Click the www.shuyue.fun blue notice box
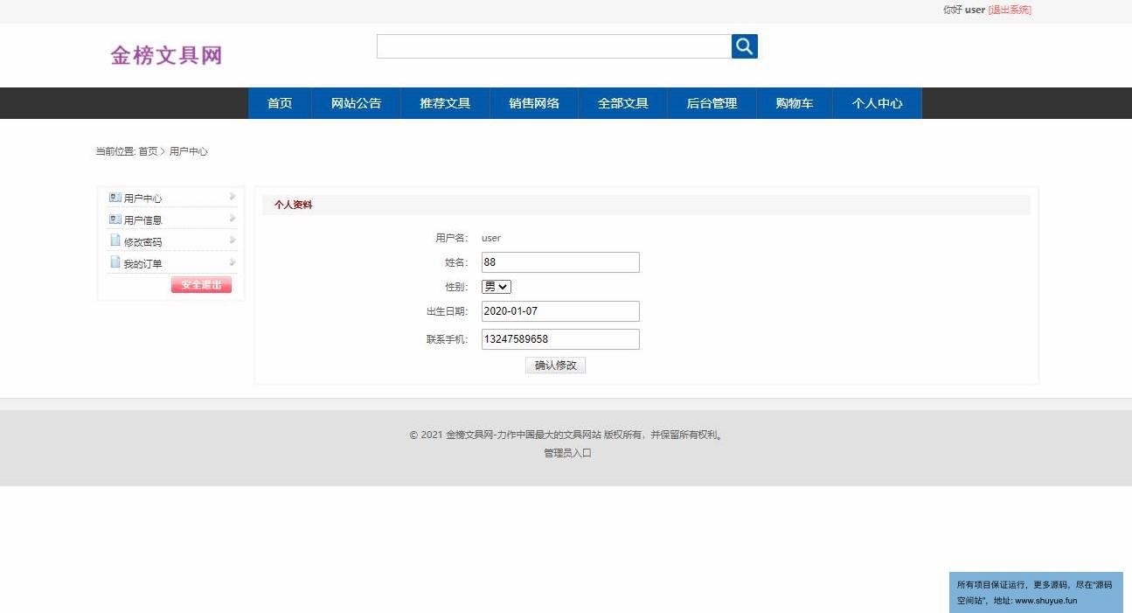1132x613 pixels. click(x=1036, y=592)
